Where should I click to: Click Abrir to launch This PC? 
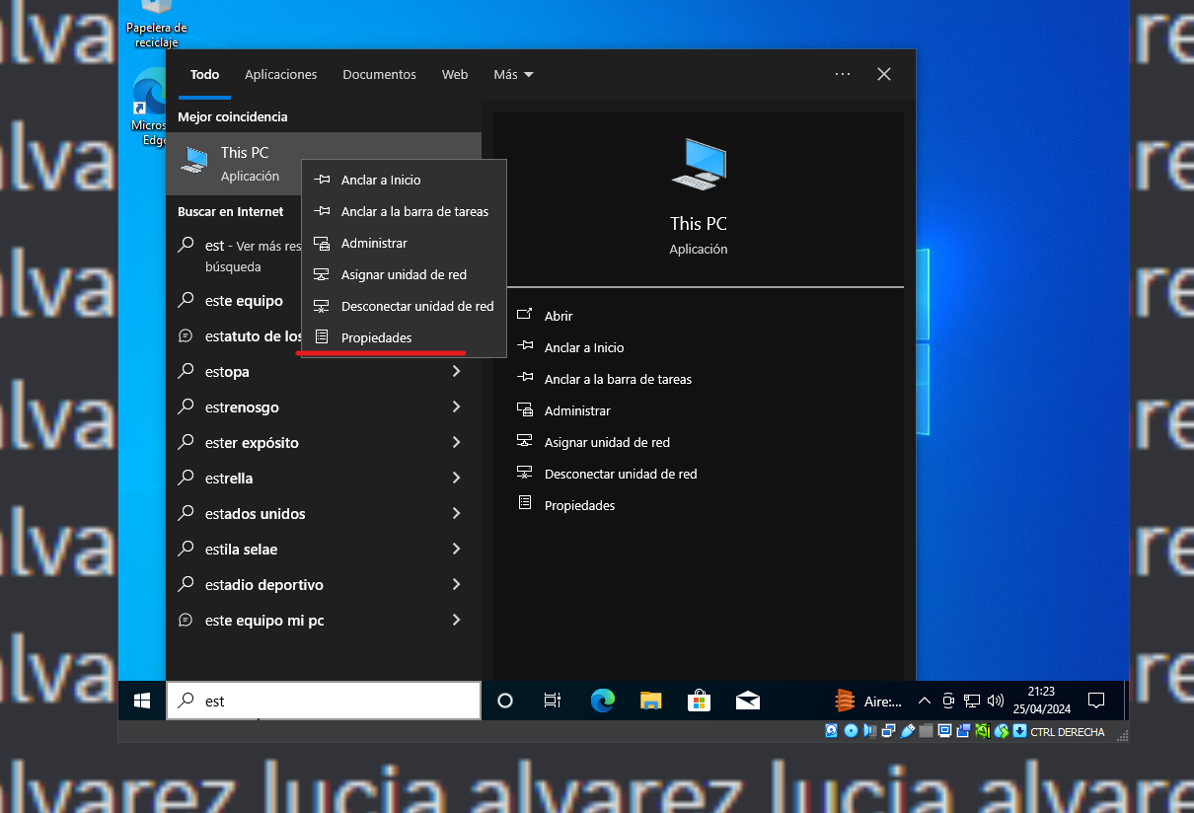(559, 315)
